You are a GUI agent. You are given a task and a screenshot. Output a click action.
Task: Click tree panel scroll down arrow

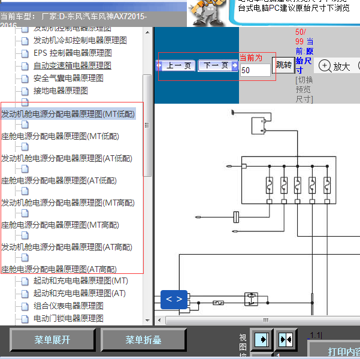point(147,320)
